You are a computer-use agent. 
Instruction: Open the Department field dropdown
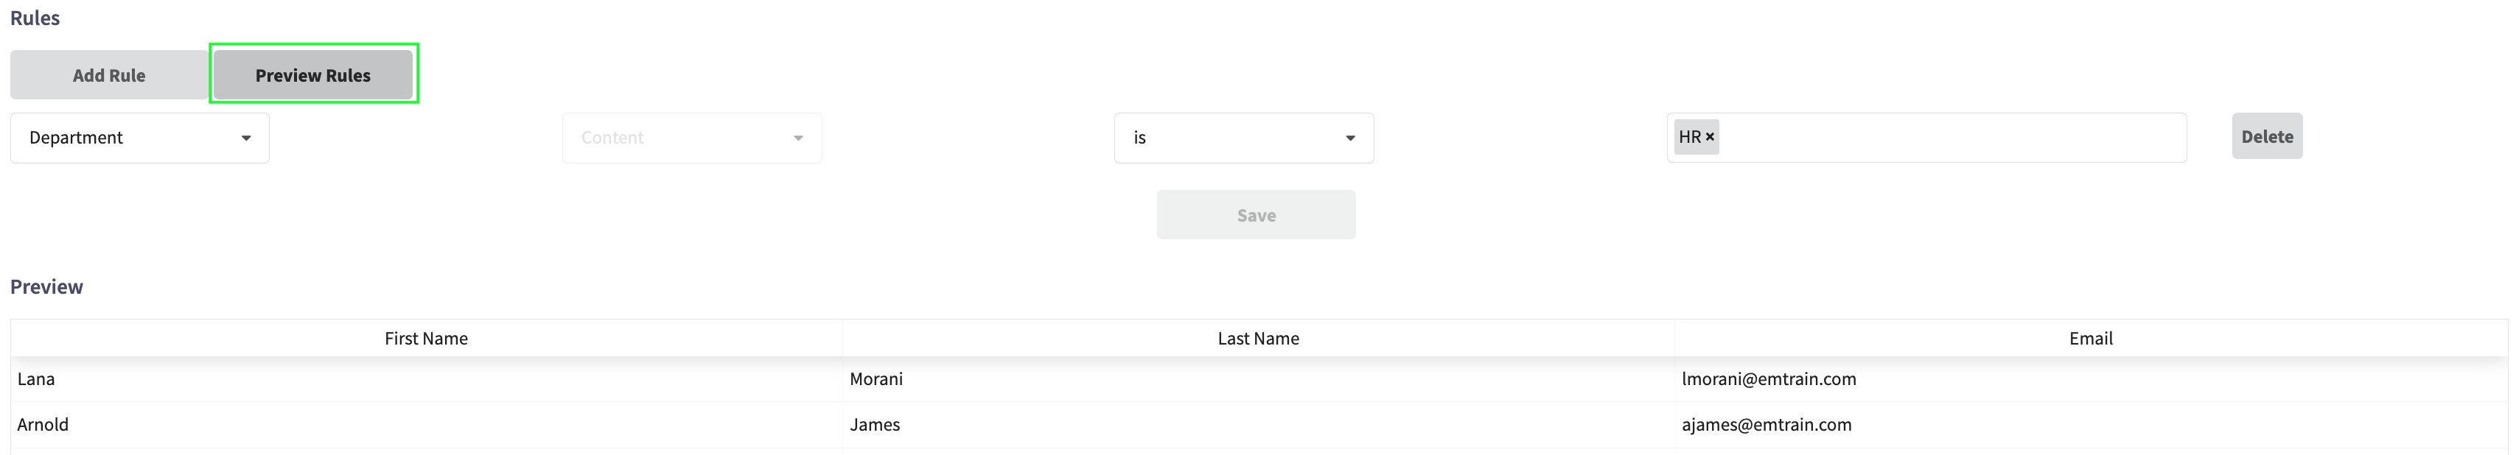pos(140,138)
